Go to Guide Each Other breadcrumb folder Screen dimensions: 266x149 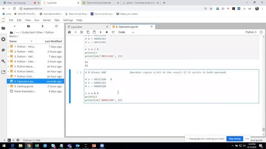(32, 32)
